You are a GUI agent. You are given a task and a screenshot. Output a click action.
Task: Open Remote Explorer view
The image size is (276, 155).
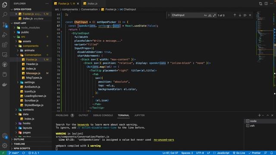(x=5, y=55)
